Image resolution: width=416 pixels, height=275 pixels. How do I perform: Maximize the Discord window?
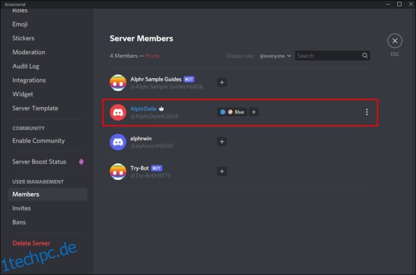(x=399, y=4)
